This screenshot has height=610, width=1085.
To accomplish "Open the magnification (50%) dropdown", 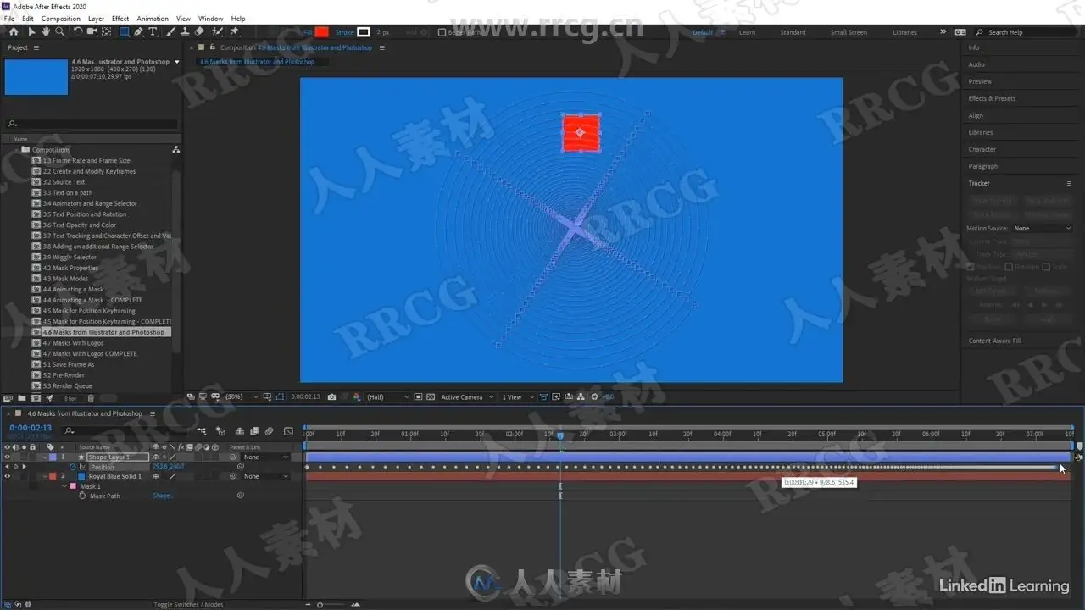I will (x=242, y=396).
